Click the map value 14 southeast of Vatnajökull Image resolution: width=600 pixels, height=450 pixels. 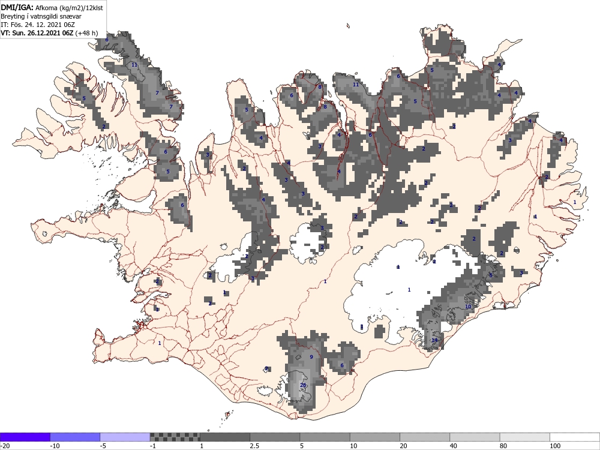(x=434, y=340)
